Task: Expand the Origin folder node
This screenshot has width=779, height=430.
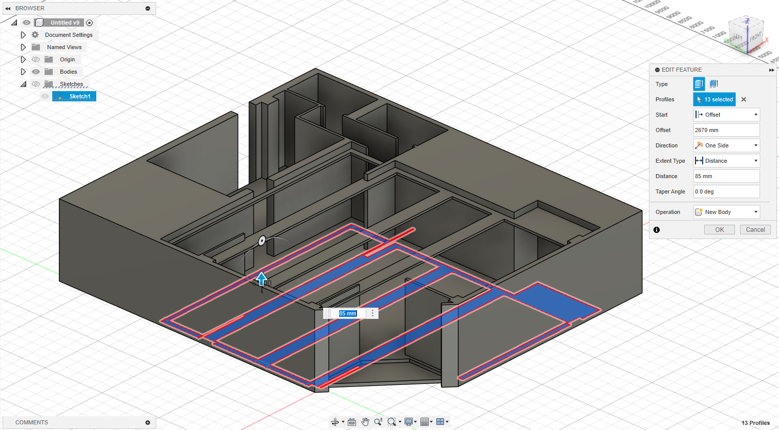Action: click(23, 59)
